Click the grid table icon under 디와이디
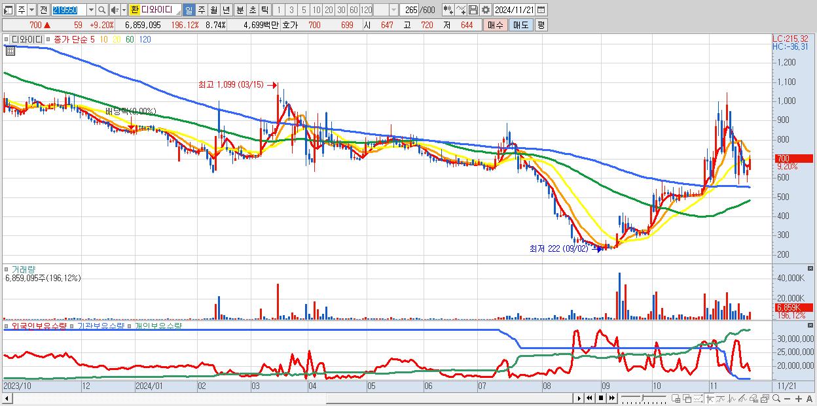 pos(10,50)
